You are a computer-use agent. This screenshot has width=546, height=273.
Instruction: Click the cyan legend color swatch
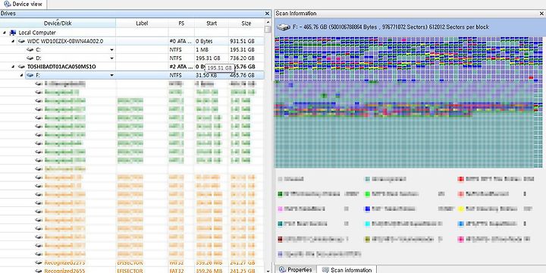point(368,224)
